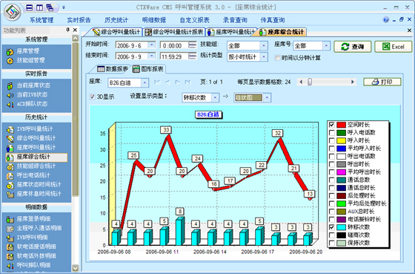415x274 pixels.
Task: Toggle the 3D显示 checkbox
Action: pyautogui.click(x=93, y=97)
